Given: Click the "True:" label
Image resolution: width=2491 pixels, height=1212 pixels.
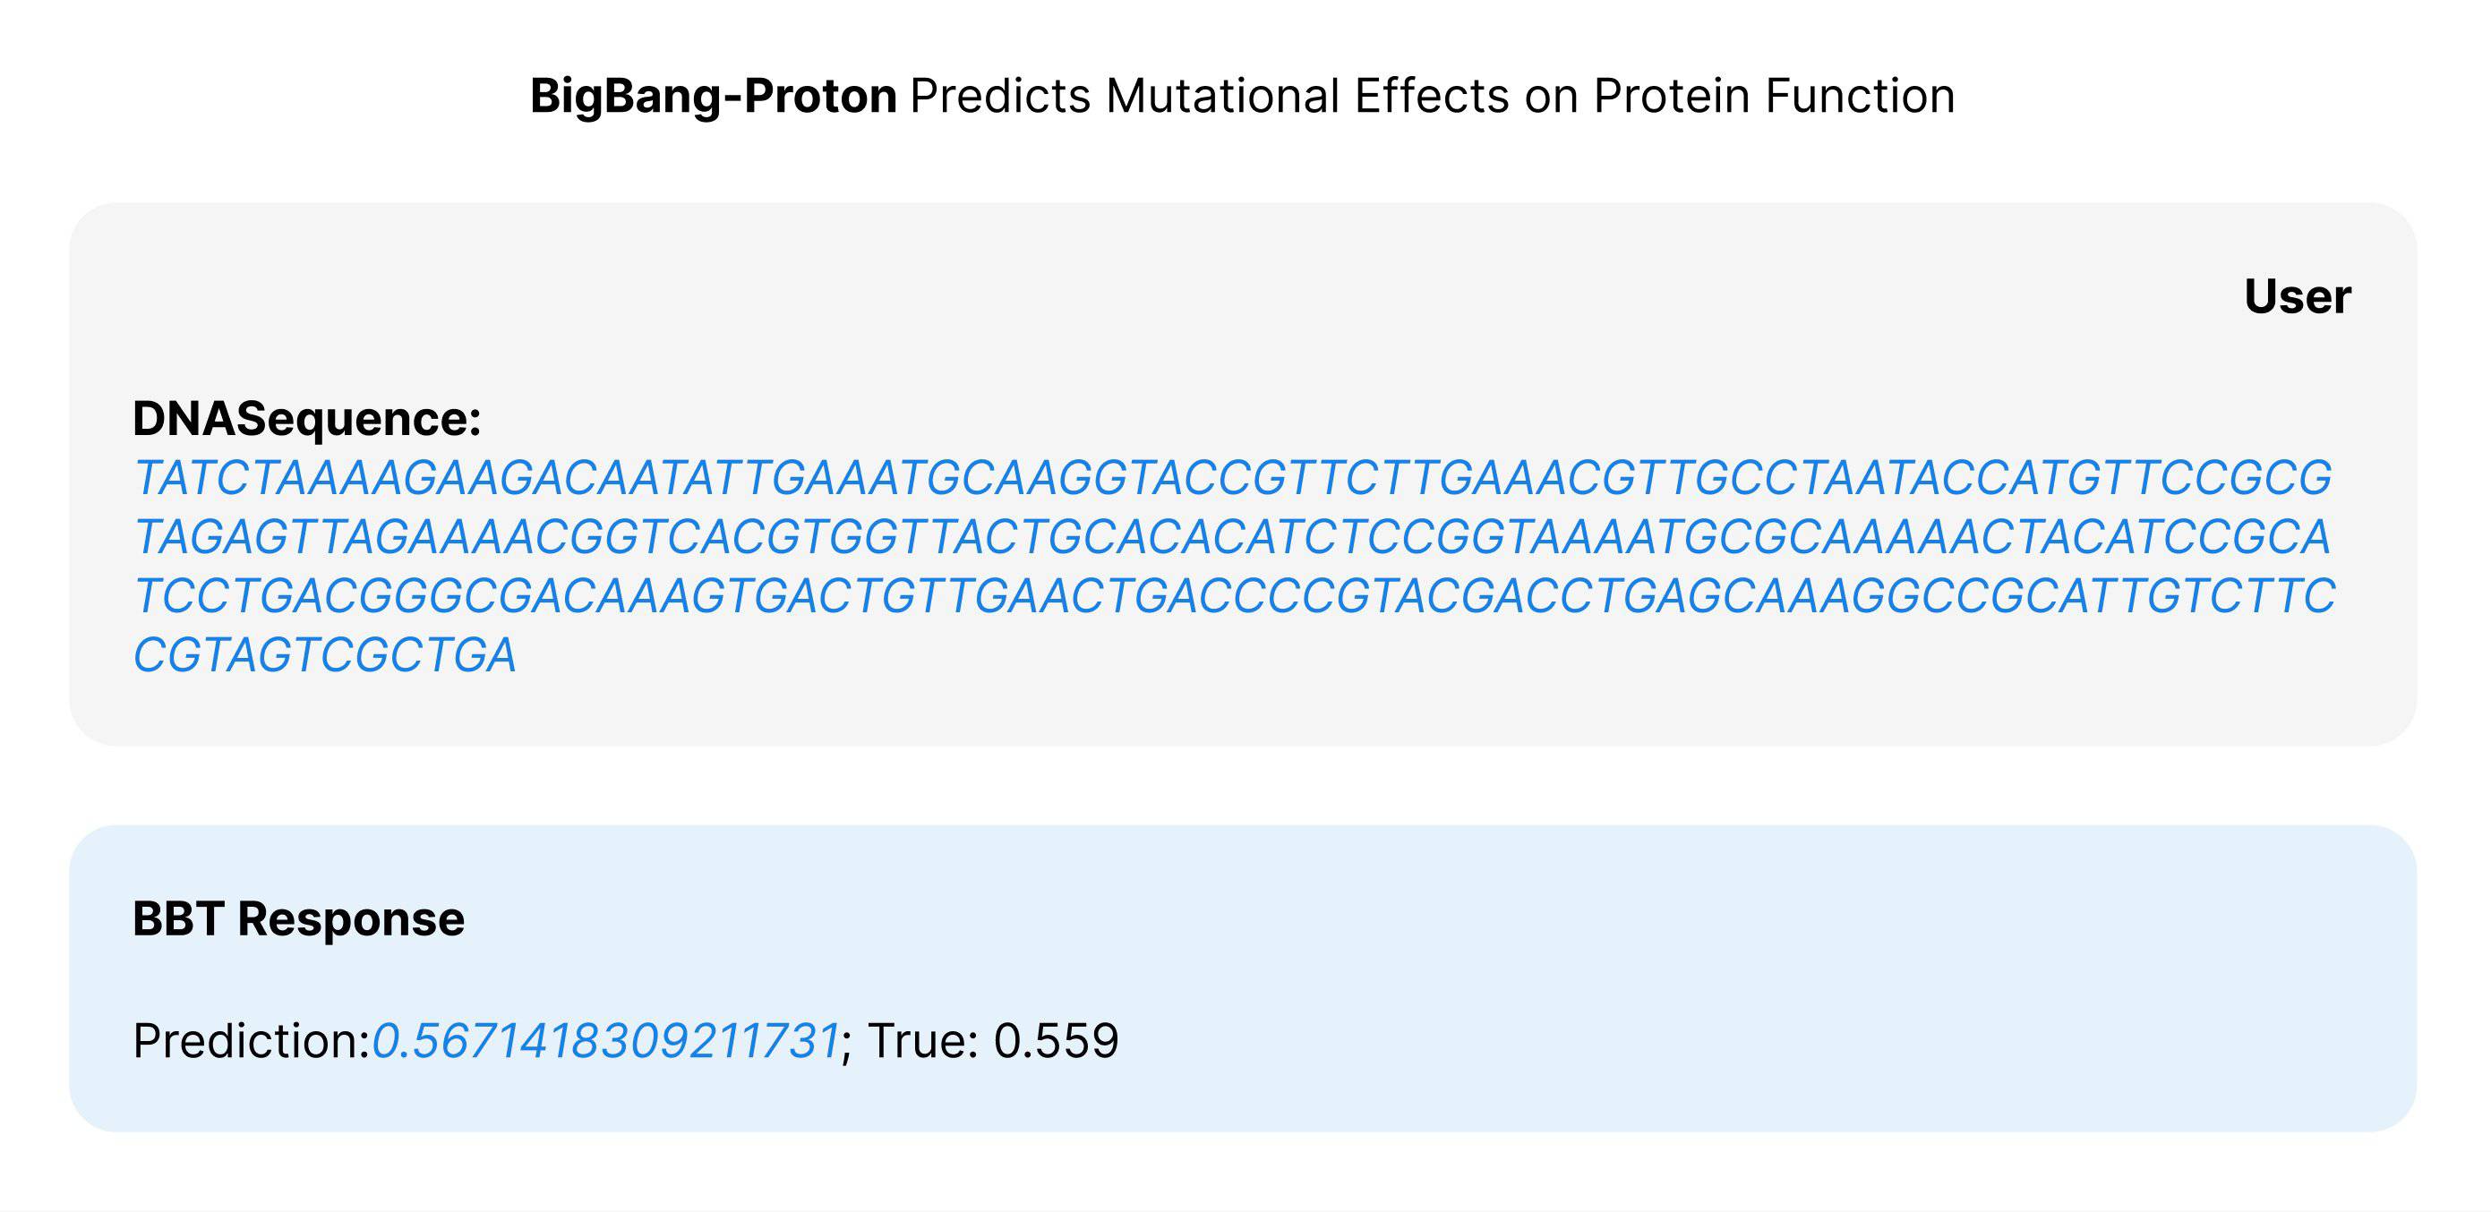Looking at the screenshot, I should click(922, 1042).
